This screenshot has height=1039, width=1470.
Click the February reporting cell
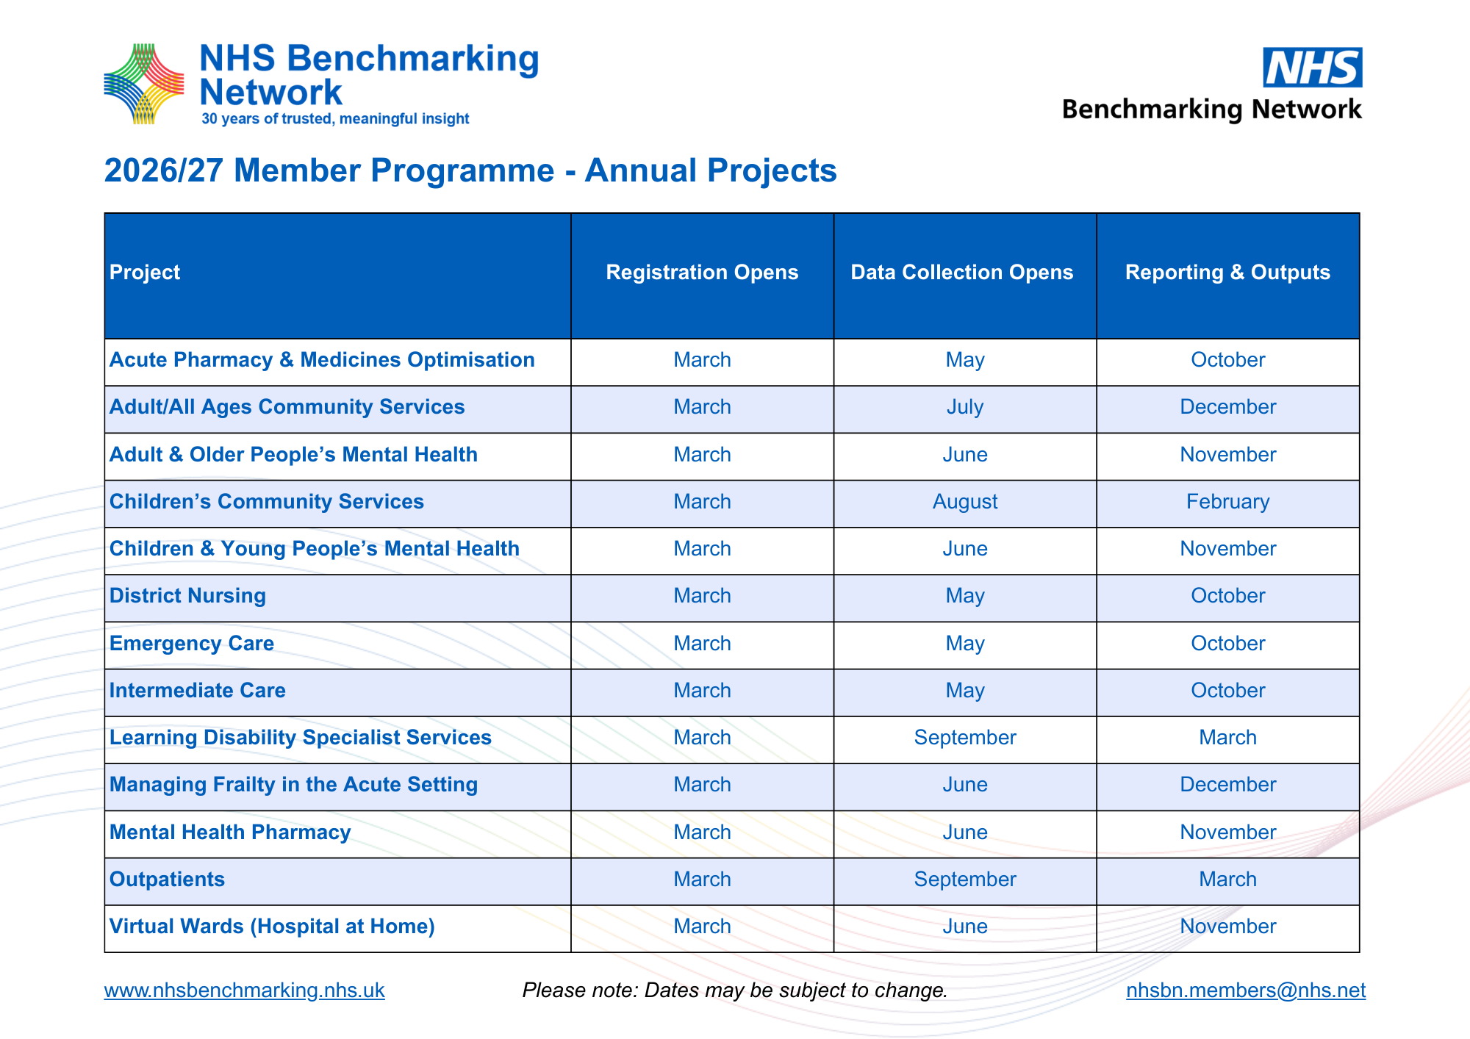(x=1227, y=502)
